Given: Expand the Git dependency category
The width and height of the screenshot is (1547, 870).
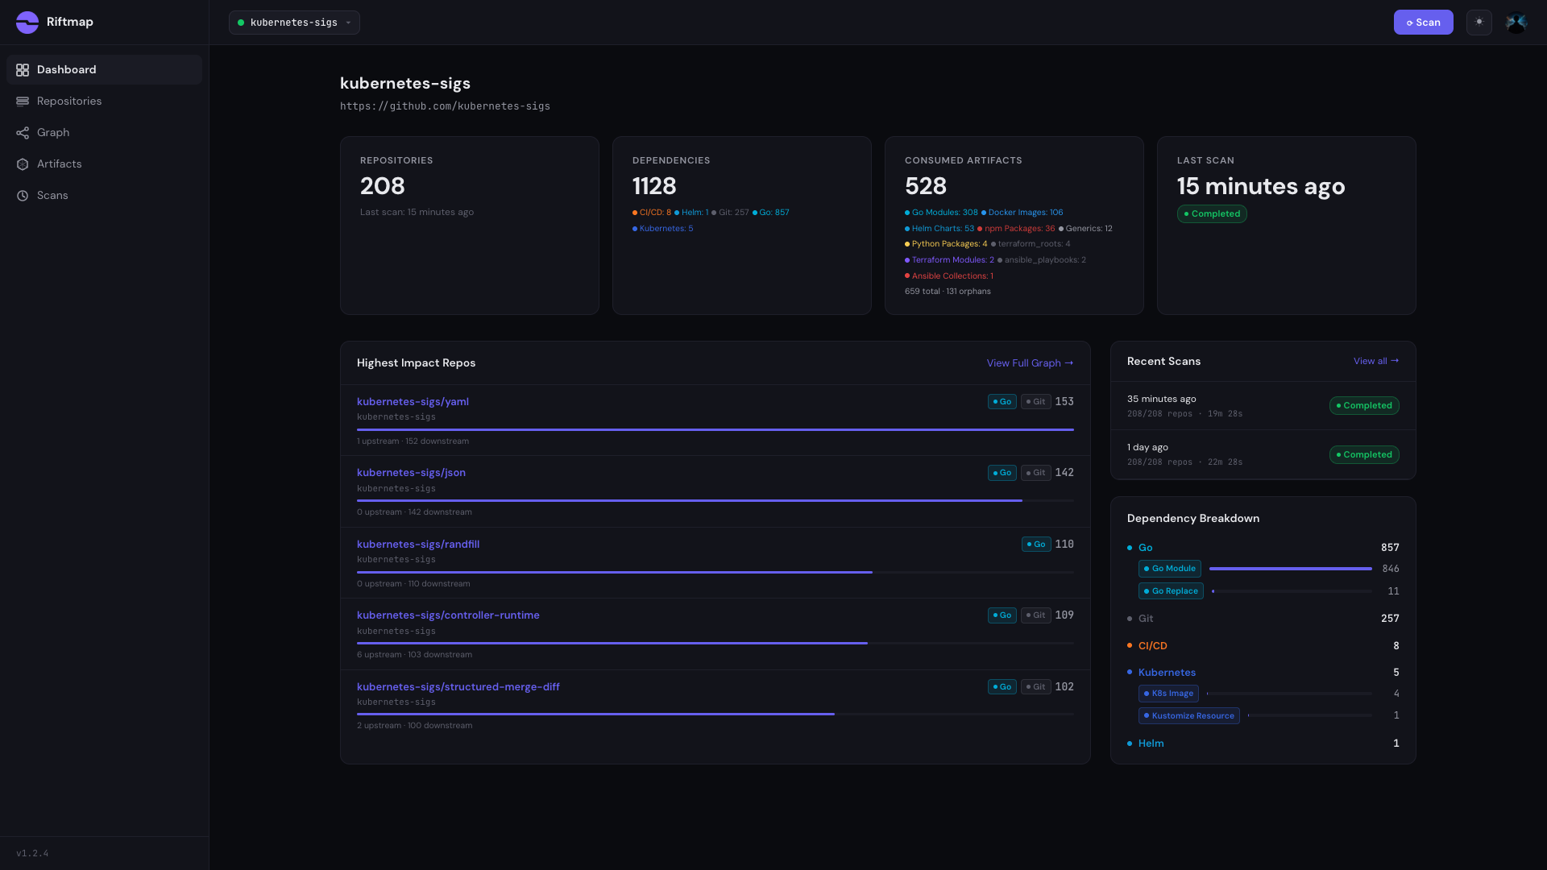Looking at the screenshot, I should coord(1263,619).
